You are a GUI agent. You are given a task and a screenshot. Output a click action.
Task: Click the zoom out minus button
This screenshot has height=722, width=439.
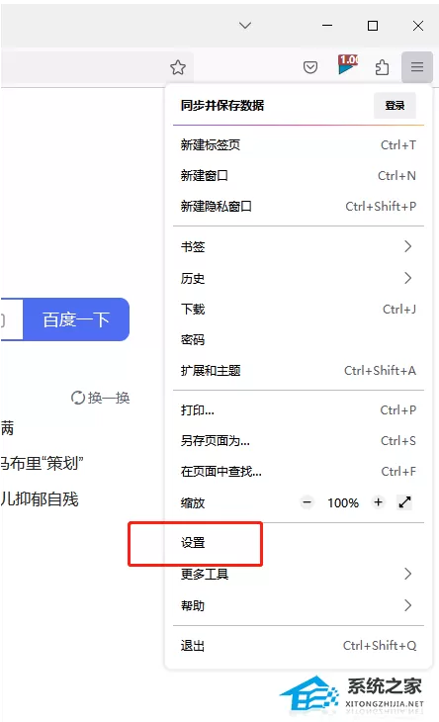307,502
